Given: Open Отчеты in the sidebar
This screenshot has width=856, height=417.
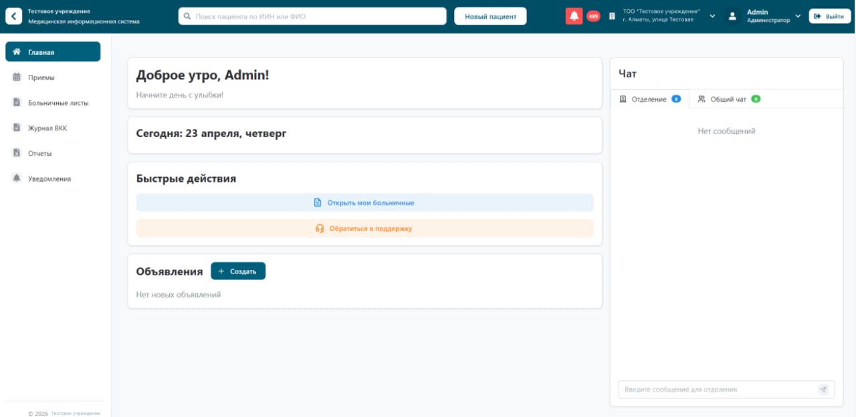Looking at the screenshot, I should (x=39, y=154).
